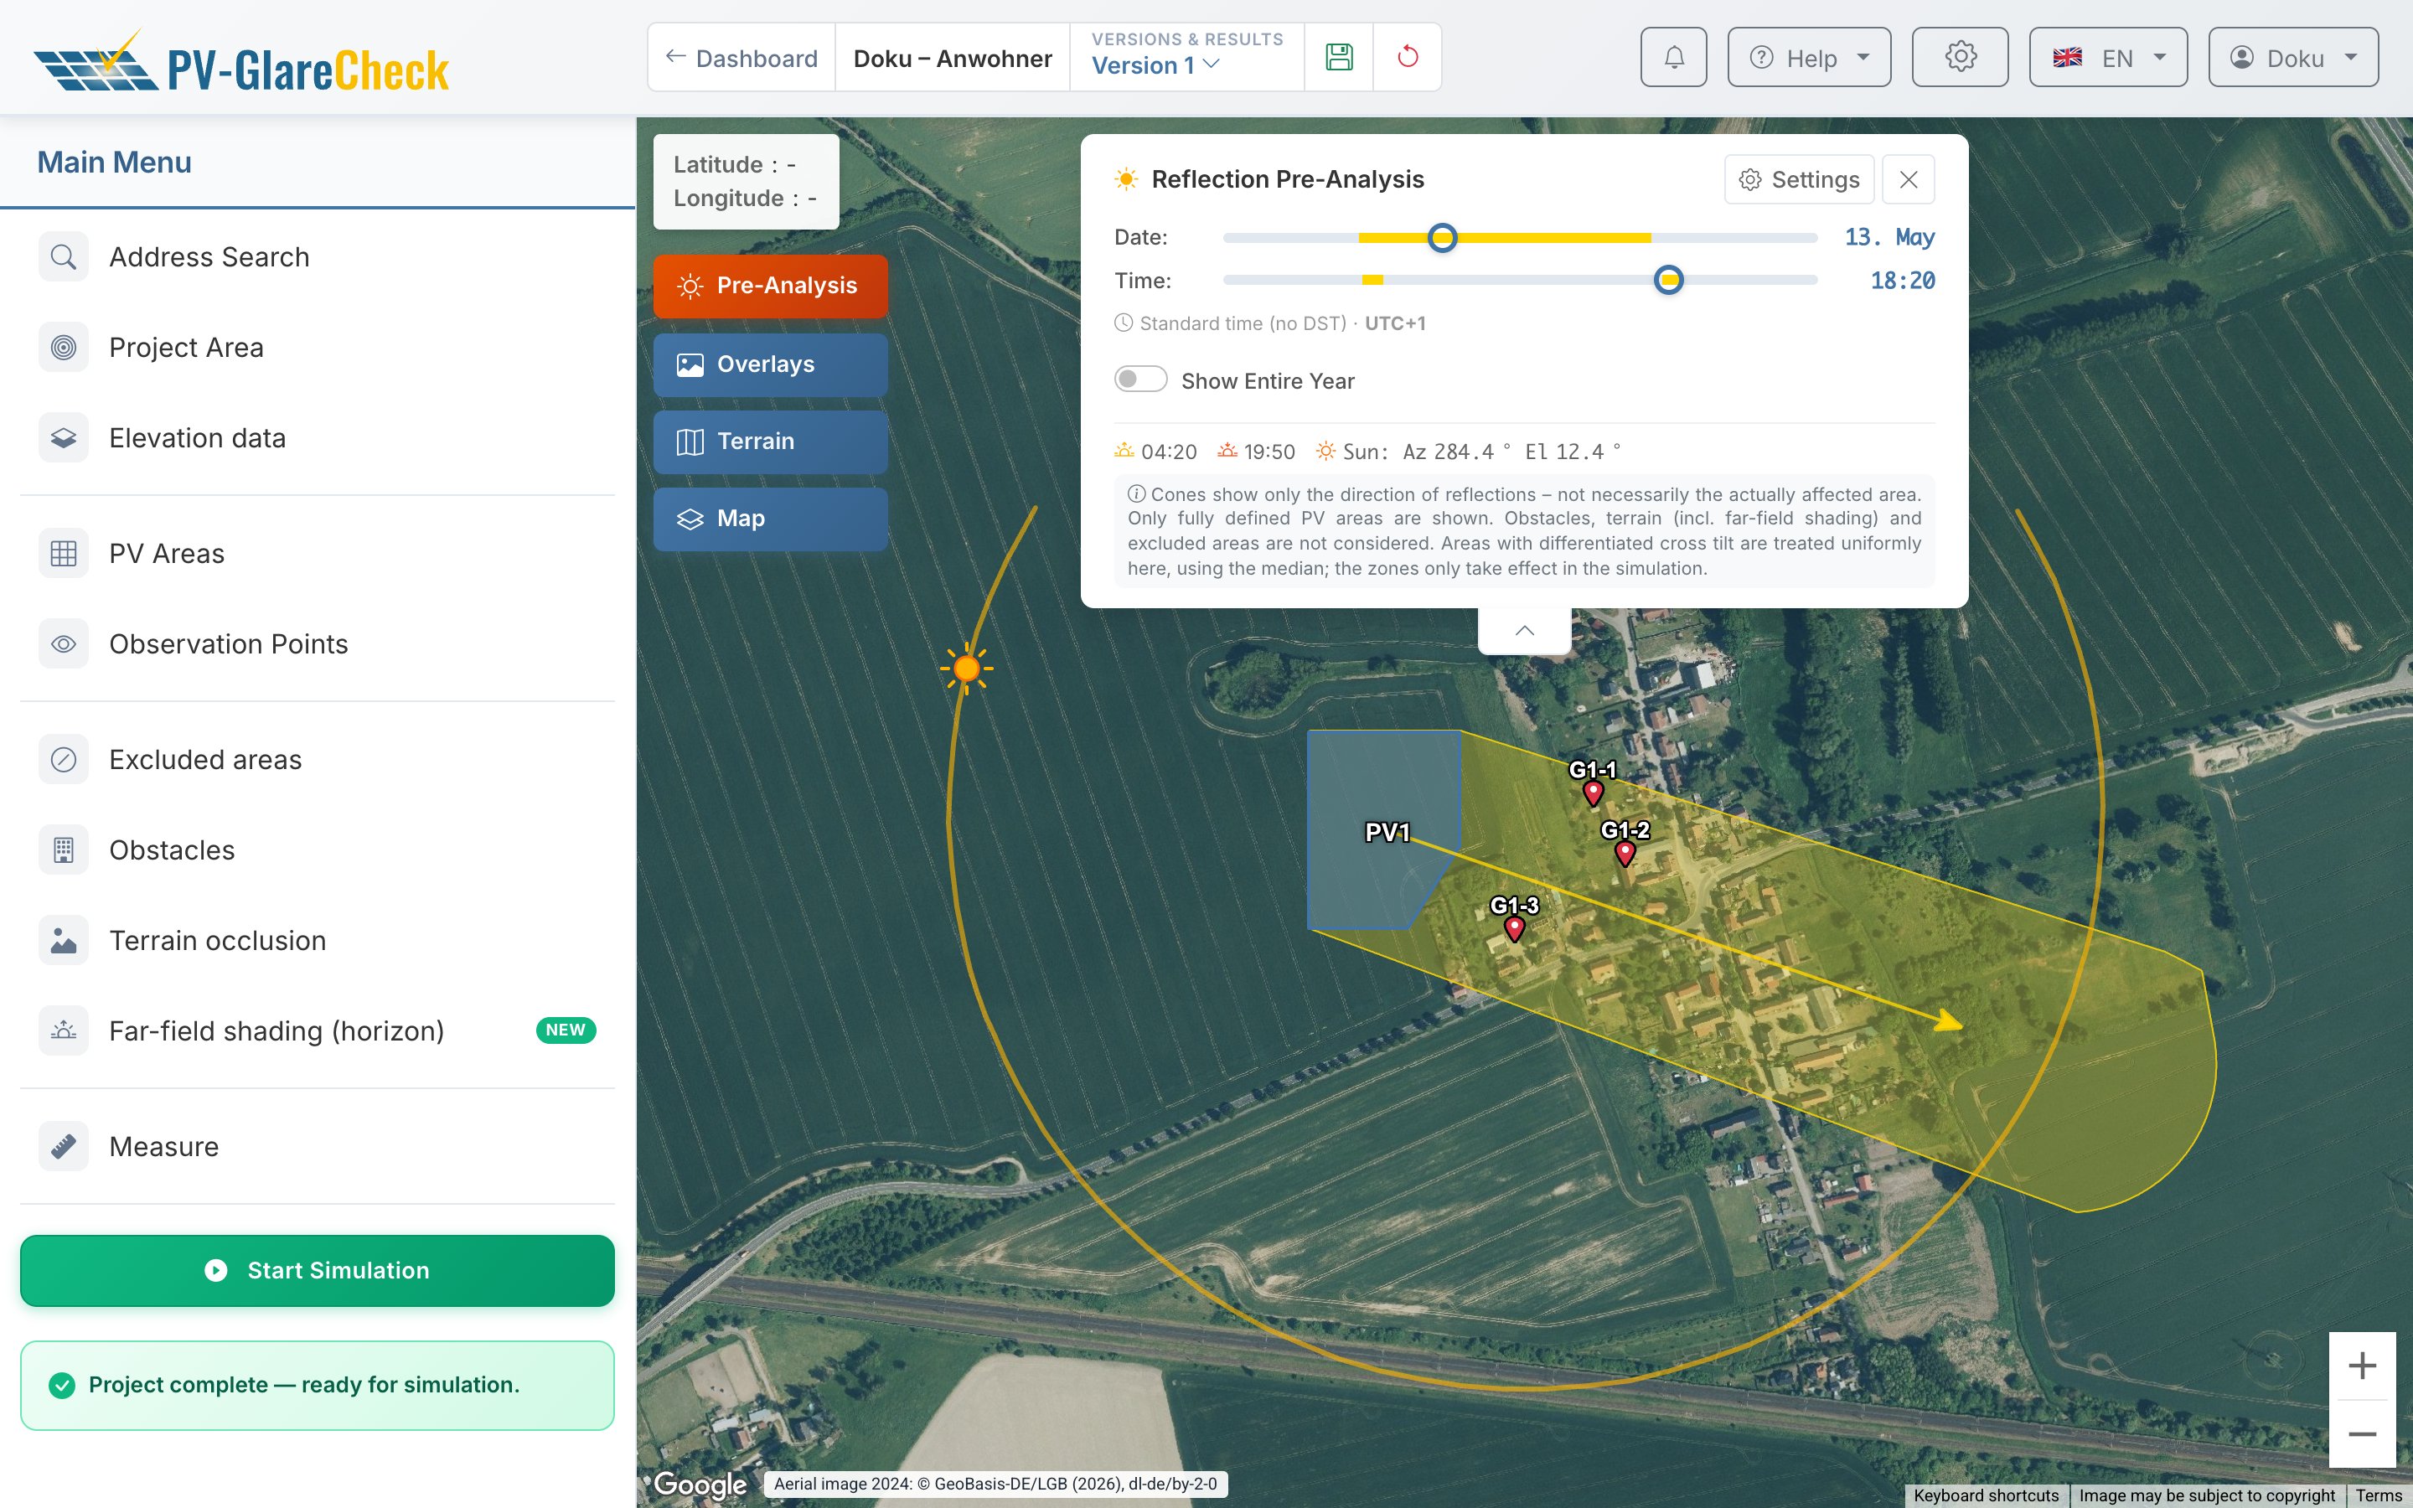The image size is (2413, 1508).
Task: Click the green save project icon
Action: (x=1338, y=57)
